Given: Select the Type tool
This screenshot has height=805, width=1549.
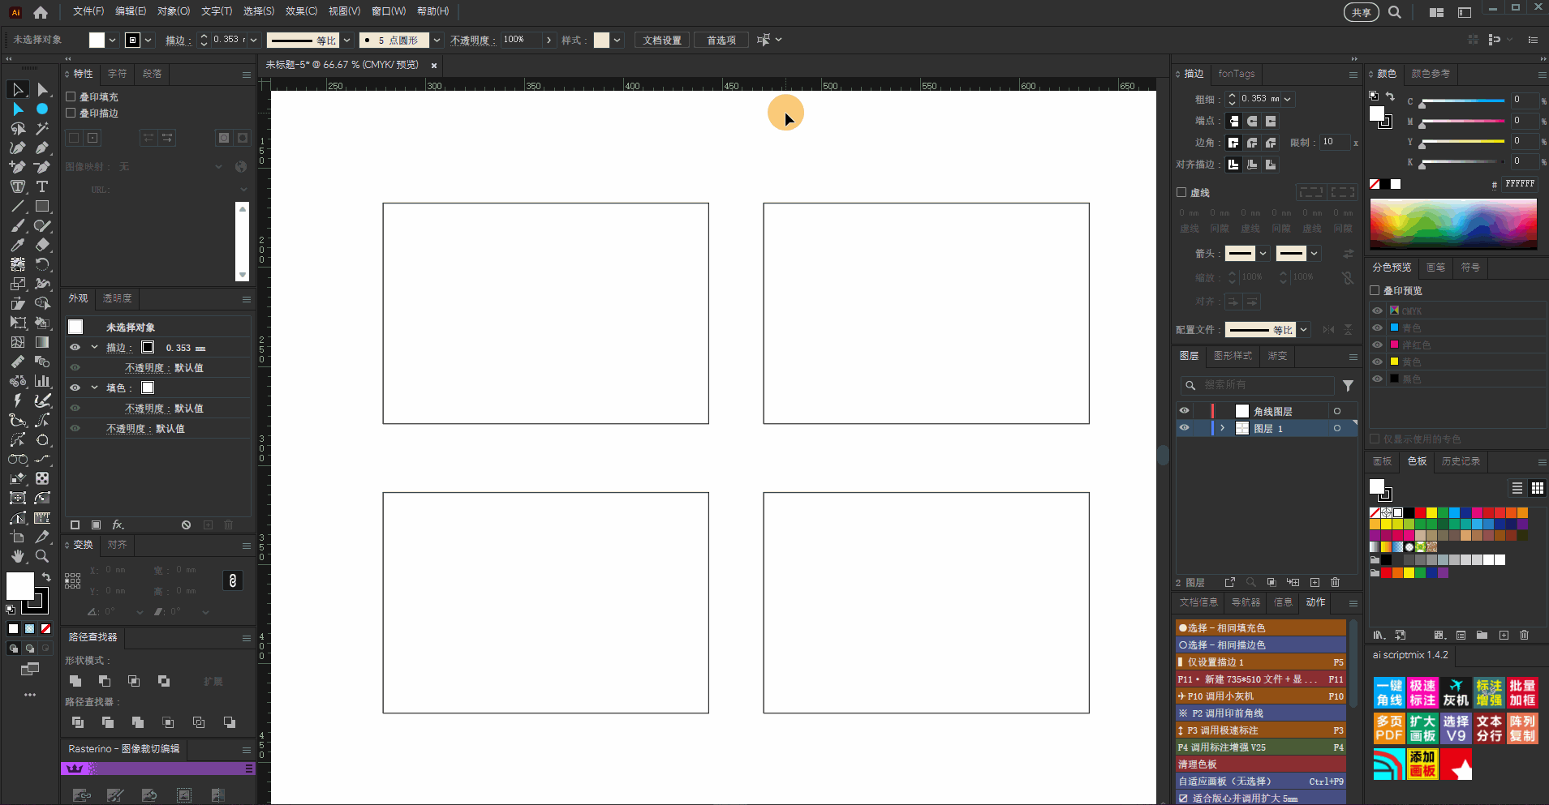Looking at the screenshot, I should (x=42, y=186).
